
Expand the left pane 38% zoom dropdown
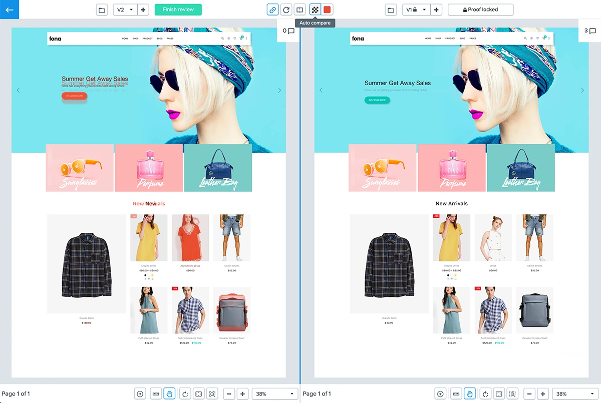(274, 394)
